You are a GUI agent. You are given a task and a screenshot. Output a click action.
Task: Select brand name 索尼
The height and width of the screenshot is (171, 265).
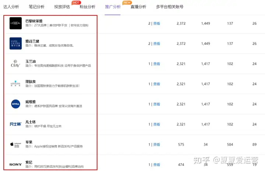point(29,162)
